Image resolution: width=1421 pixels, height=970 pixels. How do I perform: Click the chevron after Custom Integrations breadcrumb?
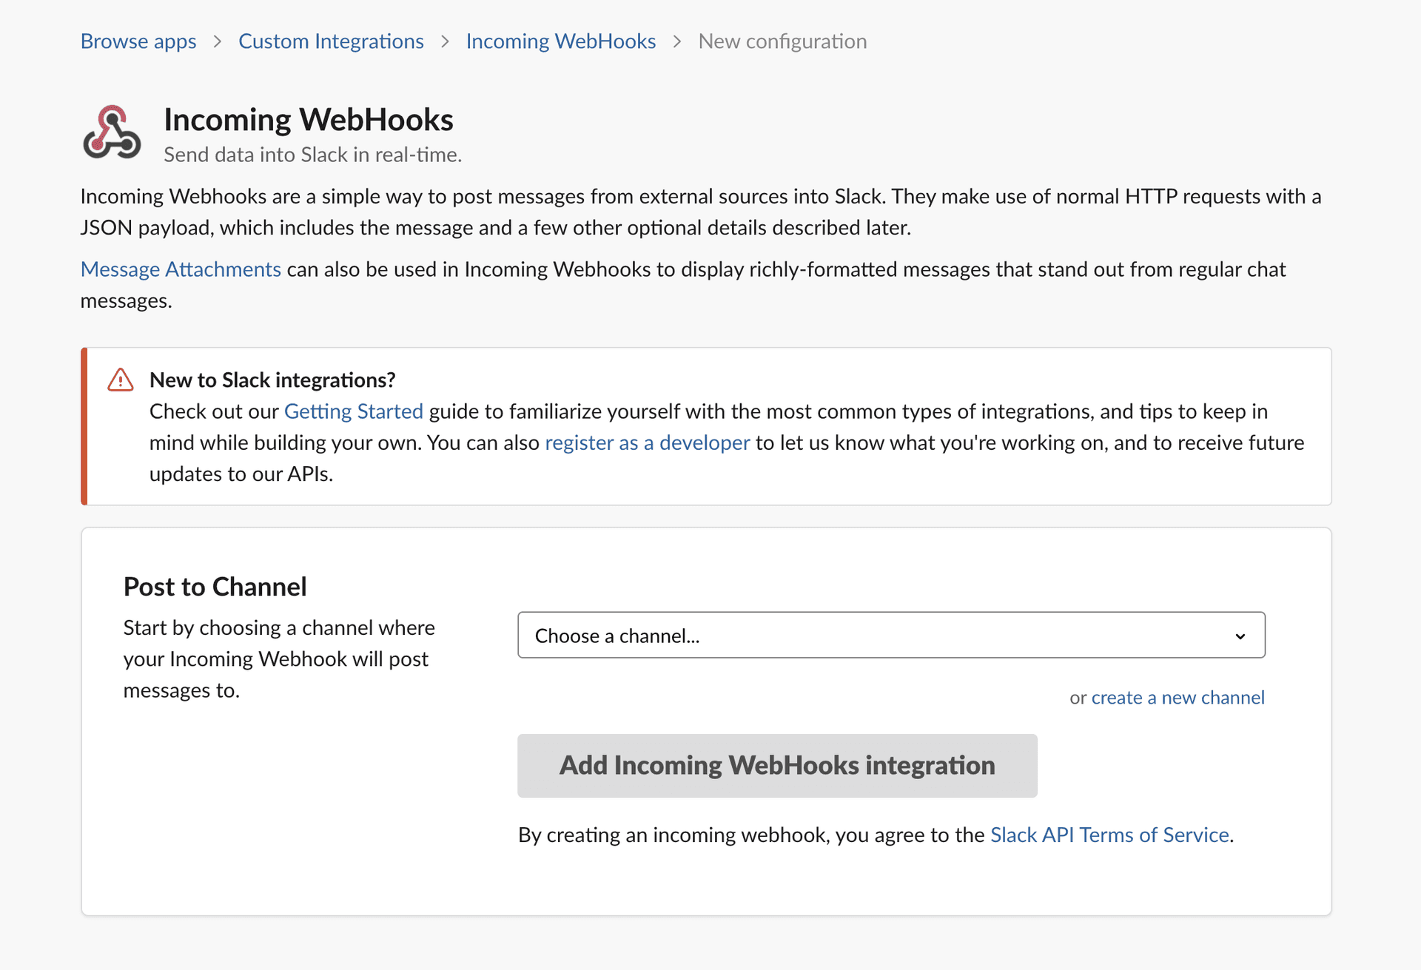[x=445, y=41]
